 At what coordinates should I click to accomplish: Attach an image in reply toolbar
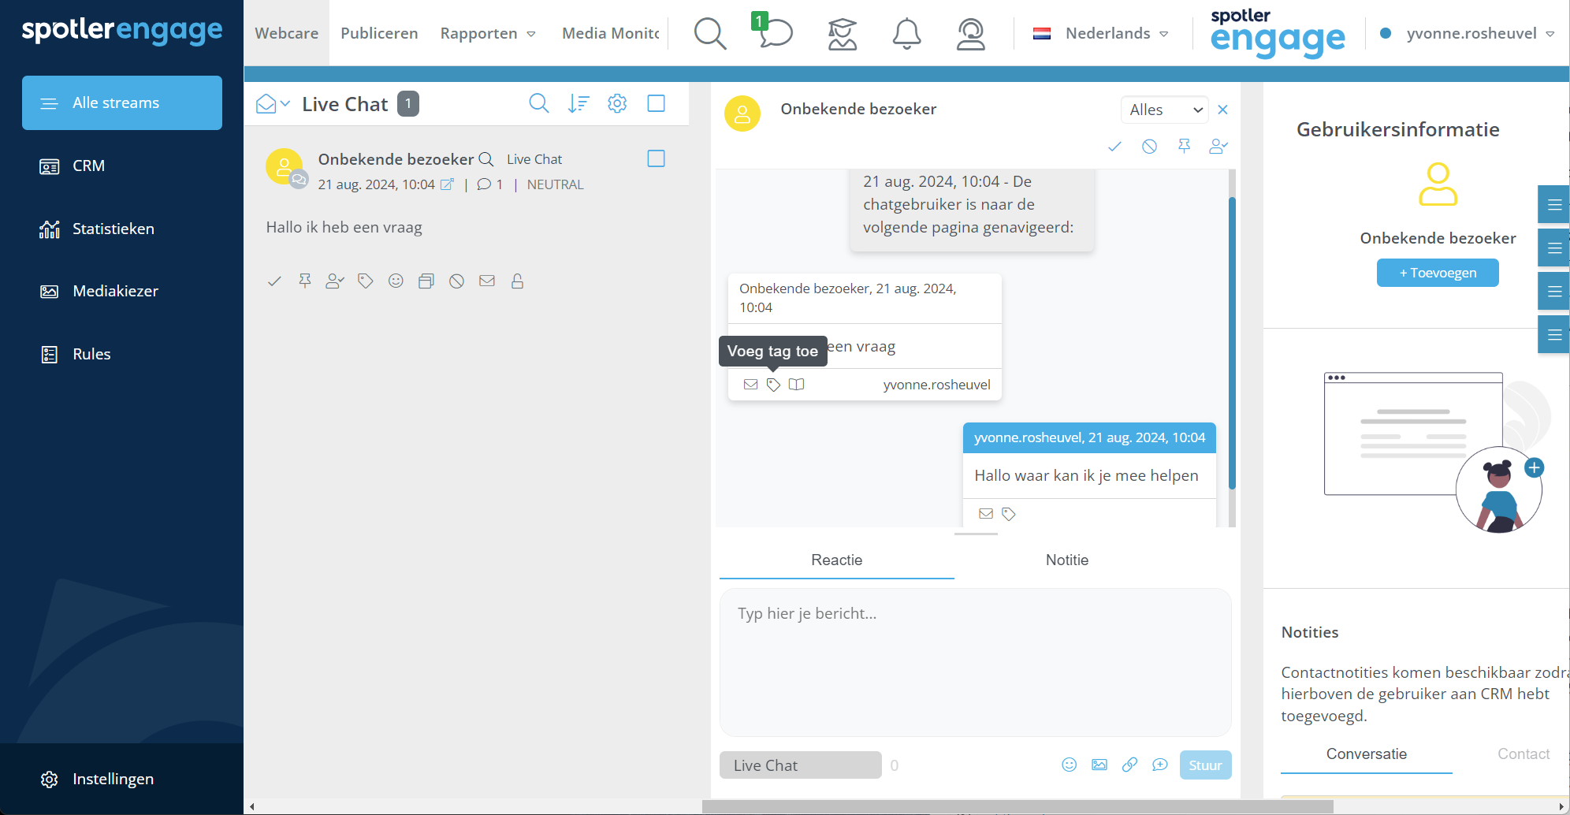tap(1099, 765)
